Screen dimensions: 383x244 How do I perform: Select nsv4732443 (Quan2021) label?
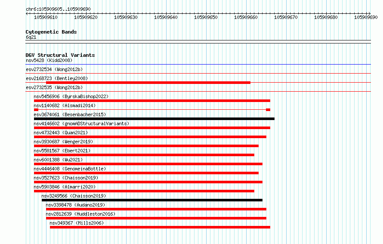61,133
